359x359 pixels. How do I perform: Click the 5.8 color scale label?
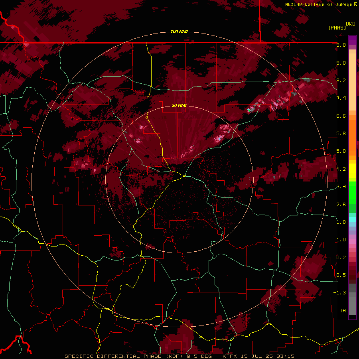click(x=341, y=134)
